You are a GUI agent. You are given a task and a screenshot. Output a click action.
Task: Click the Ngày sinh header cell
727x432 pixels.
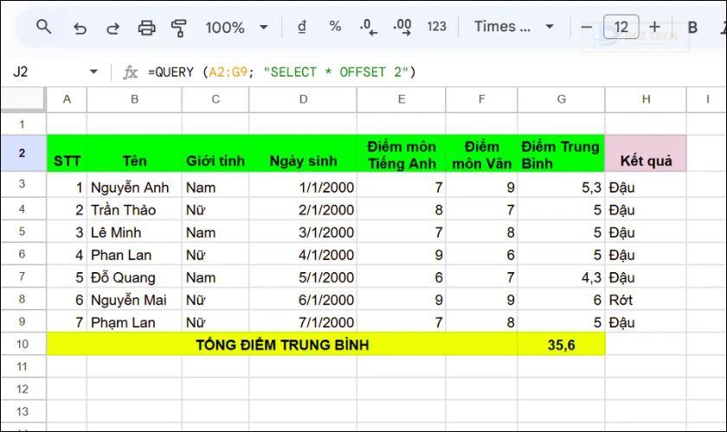pos(303,154)
